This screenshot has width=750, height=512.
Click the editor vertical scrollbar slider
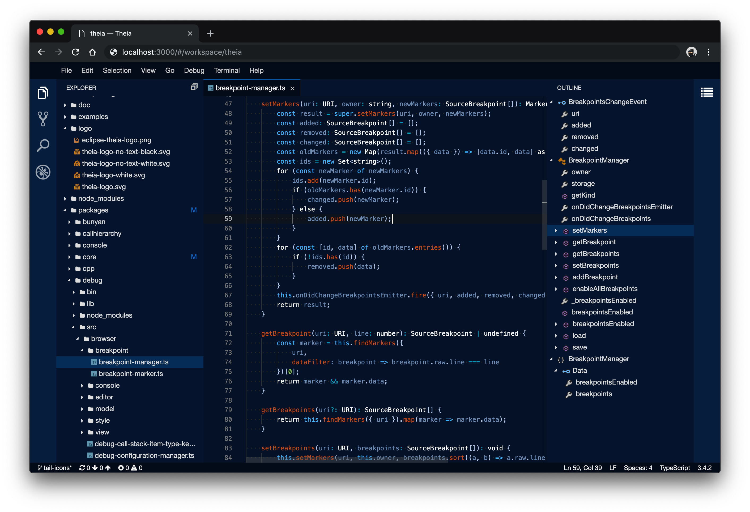click(544, 215)
